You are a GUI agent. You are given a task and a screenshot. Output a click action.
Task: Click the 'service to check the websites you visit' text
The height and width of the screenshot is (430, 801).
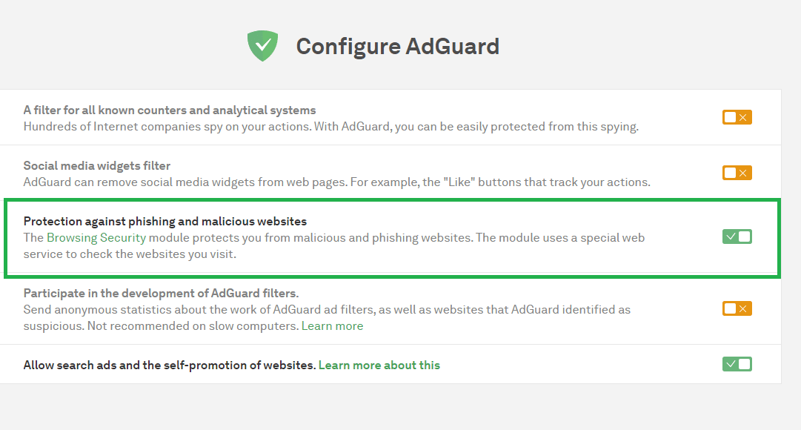pos(130,254)
